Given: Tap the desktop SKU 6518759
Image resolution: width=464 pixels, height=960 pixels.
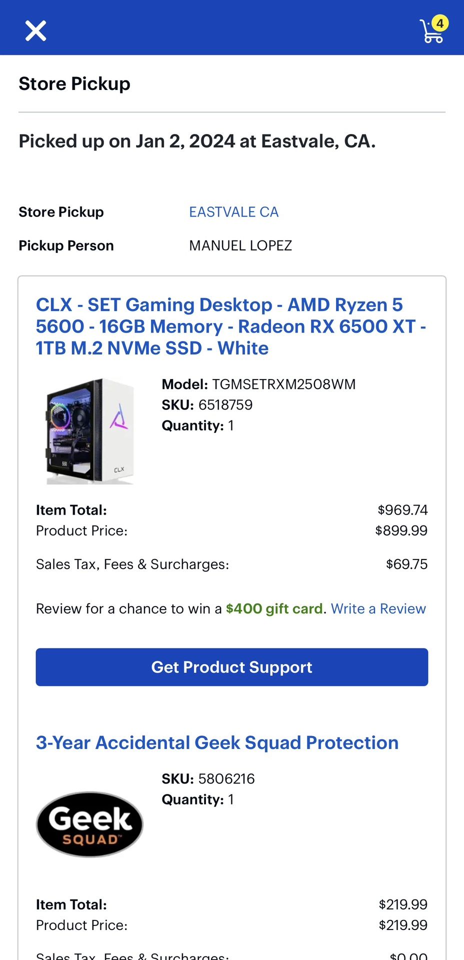Looking at the screenshot, I should point(225,405).
